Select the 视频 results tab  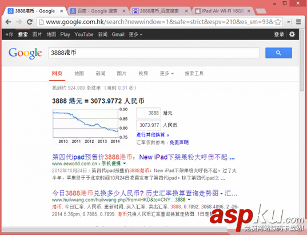pyautogui.click(x=143, y=73)
